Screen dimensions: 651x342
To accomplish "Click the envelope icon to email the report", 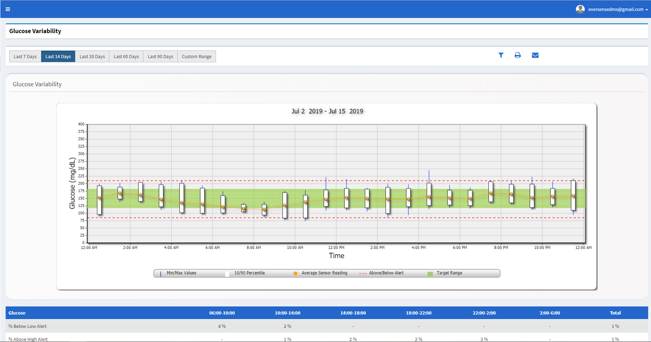I will click(535, 55).
